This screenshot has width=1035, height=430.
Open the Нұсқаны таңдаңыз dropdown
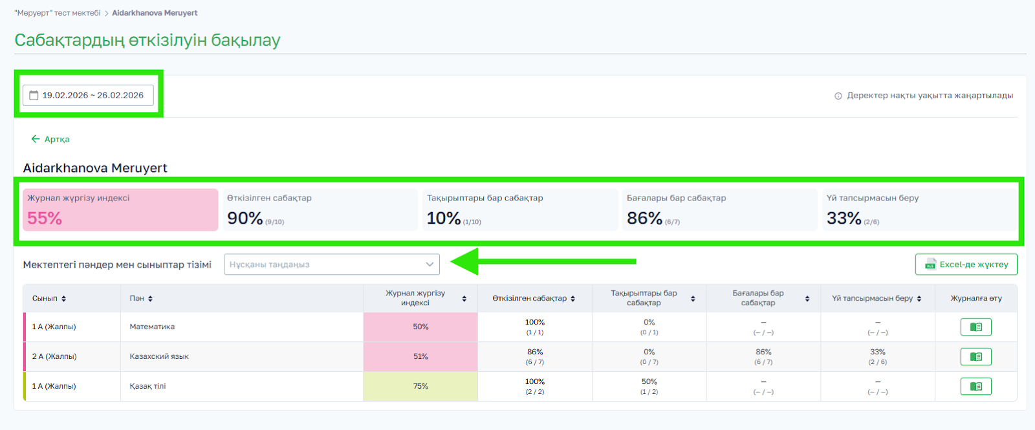332,264
